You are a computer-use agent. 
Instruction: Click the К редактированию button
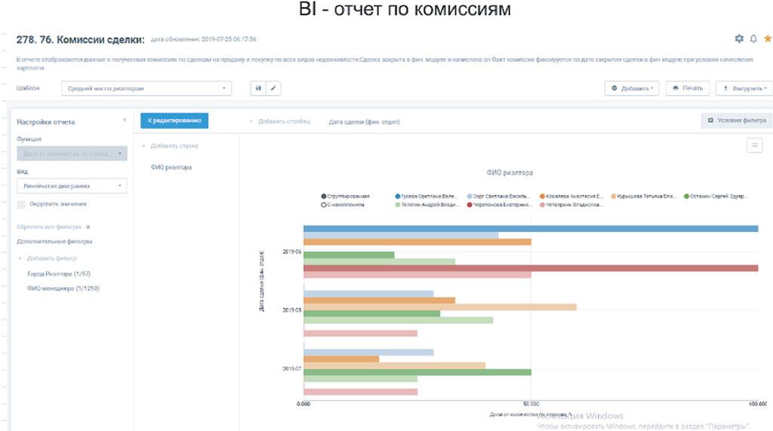point(174,120)
